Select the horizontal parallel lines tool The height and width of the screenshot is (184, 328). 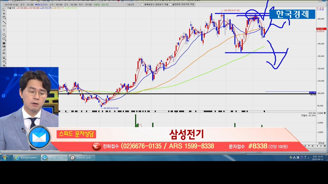coord(4,43)
